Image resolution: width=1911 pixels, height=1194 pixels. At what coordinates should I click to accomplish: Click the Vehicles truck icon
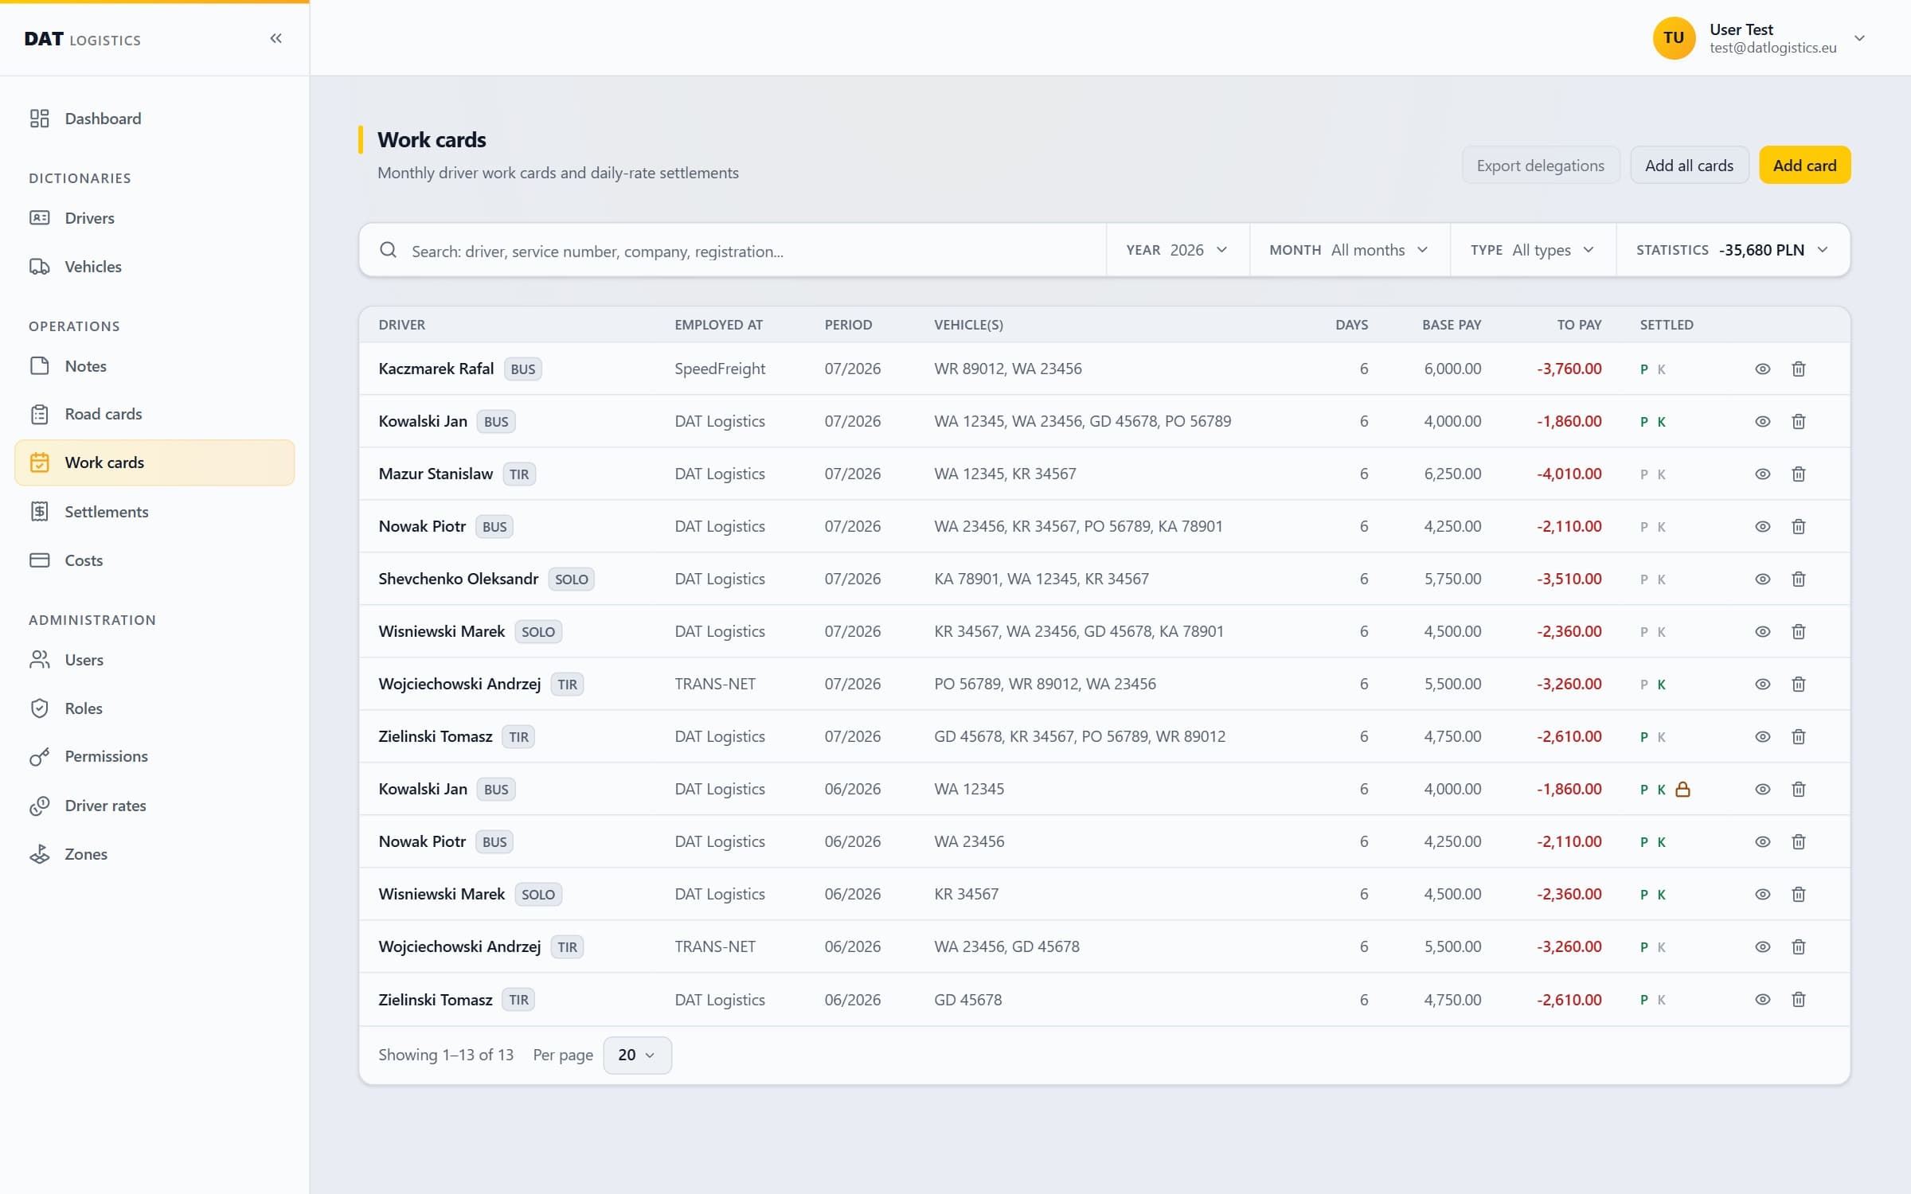click(x=39, y=267)
